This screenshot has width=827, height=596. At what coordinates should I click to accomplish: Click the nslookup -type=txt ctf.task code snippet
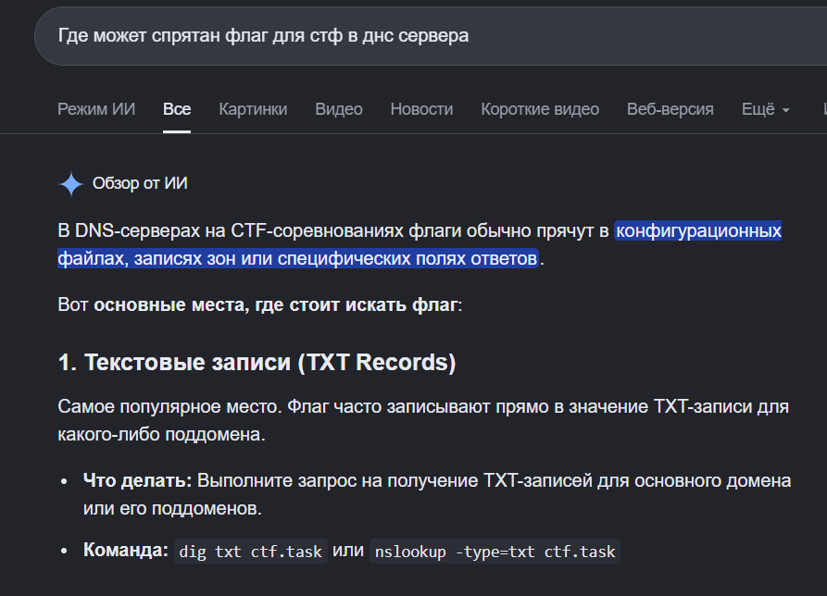pos(495,552)
